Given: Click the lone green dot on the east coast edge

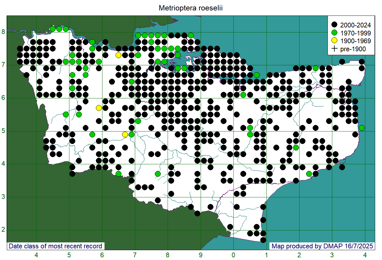Looking at the screenshot, I should (362, 128).
